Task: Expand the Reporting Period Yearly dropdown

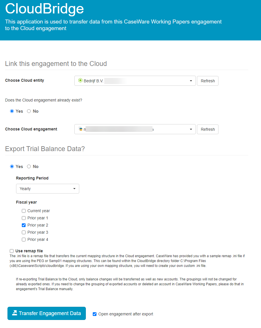Action: (x=48, y=189)
